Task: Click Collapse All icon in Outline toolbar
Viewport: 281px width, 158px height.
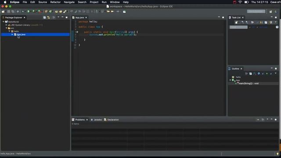Action: (x=251, y=74)
